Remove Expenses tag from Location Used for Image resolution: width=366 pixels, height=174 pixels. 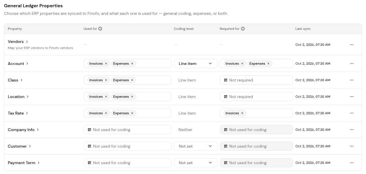(132, 97)
